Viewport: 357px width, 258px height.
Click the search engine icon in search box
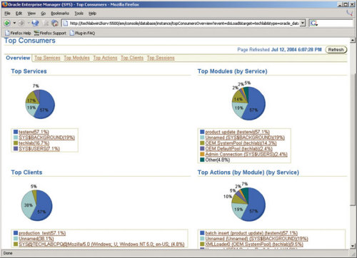pyautogui.click(x=314, y=23)
